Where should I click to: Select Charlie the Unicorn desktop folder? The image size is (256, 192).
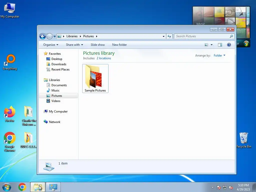point(29,116)
